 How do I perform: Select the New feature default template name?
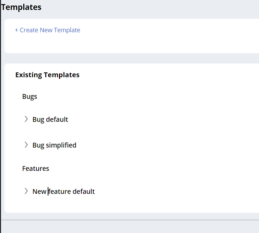click(x=64, y=191)
